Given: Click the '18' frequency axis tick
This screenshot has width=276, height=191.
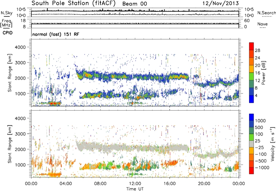Looking at the screenshot, I should [x=23, y=21].
